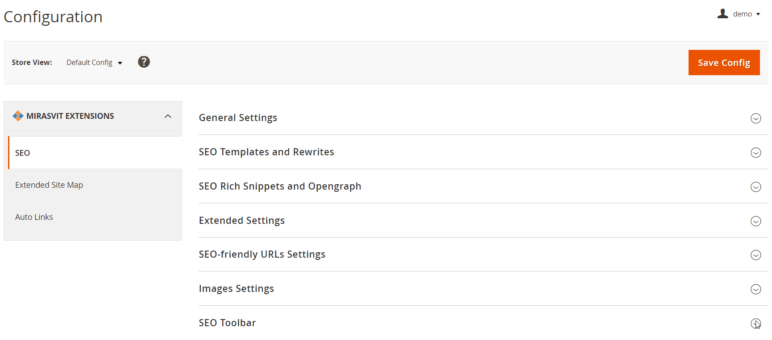This screenshot has height=340, width=772.
Task: Open the Store View Default Config dropdown
Action: coord(94,63)
